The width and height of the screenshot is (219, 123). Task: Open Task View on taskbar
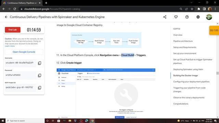53,121
